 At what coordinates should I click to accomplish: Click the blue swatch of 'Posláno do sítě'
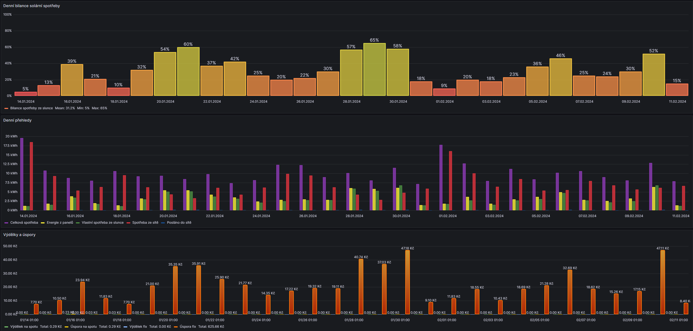point(163,223)
